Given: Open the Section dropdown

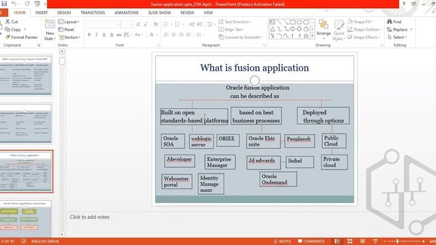Looking at the screenshot, I should pos(69,37).
